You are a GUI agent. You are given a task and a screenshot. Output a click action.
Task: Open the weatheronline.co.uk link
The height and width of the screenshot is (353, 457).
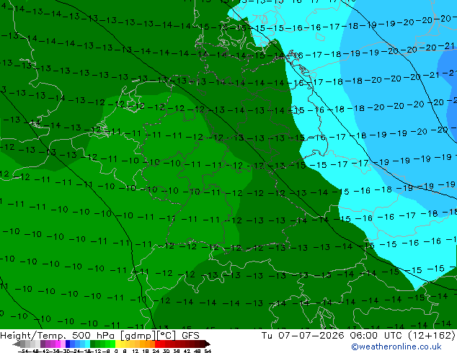pos(396,347)
